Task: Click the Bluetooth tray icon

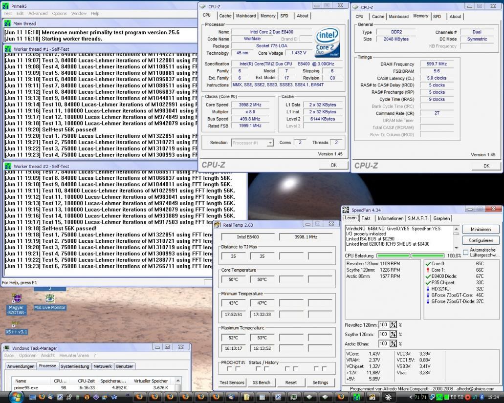Action: [x=482, y=397]
